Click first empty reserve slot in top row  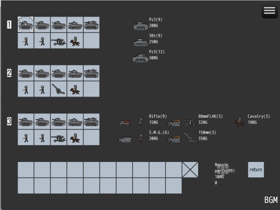[25, 170]
